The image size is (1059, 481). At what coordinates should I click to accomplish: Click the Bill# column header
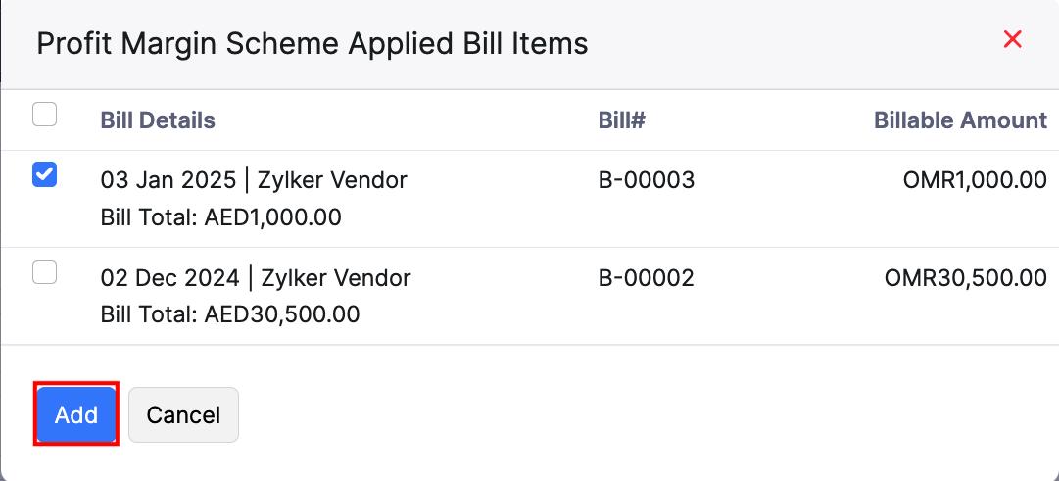click(x=621, y=120)
